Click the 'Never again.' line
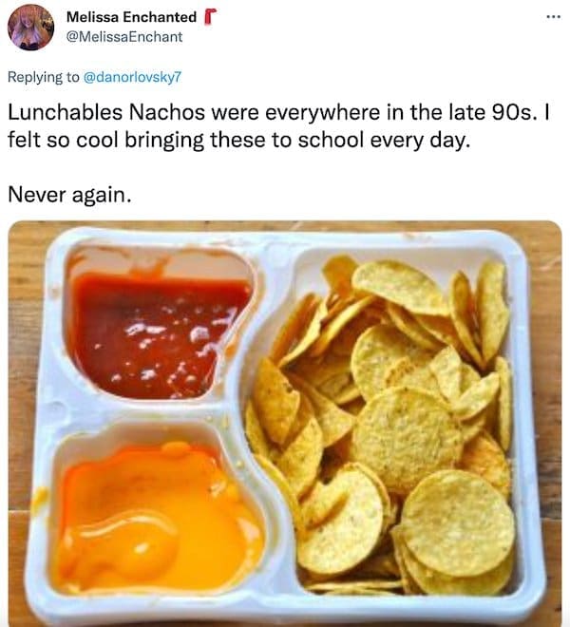570x627 pixels. pos(69,195)
